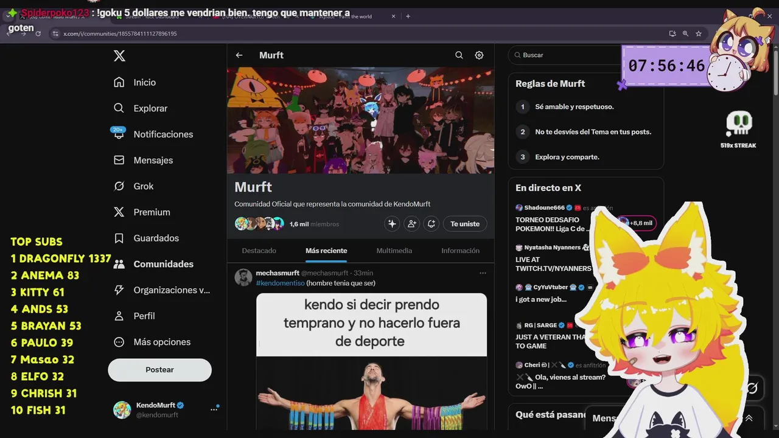The image size is (779, 438).
Task: Click the #kendomentiso hashtag
Action: coord(280,283)
